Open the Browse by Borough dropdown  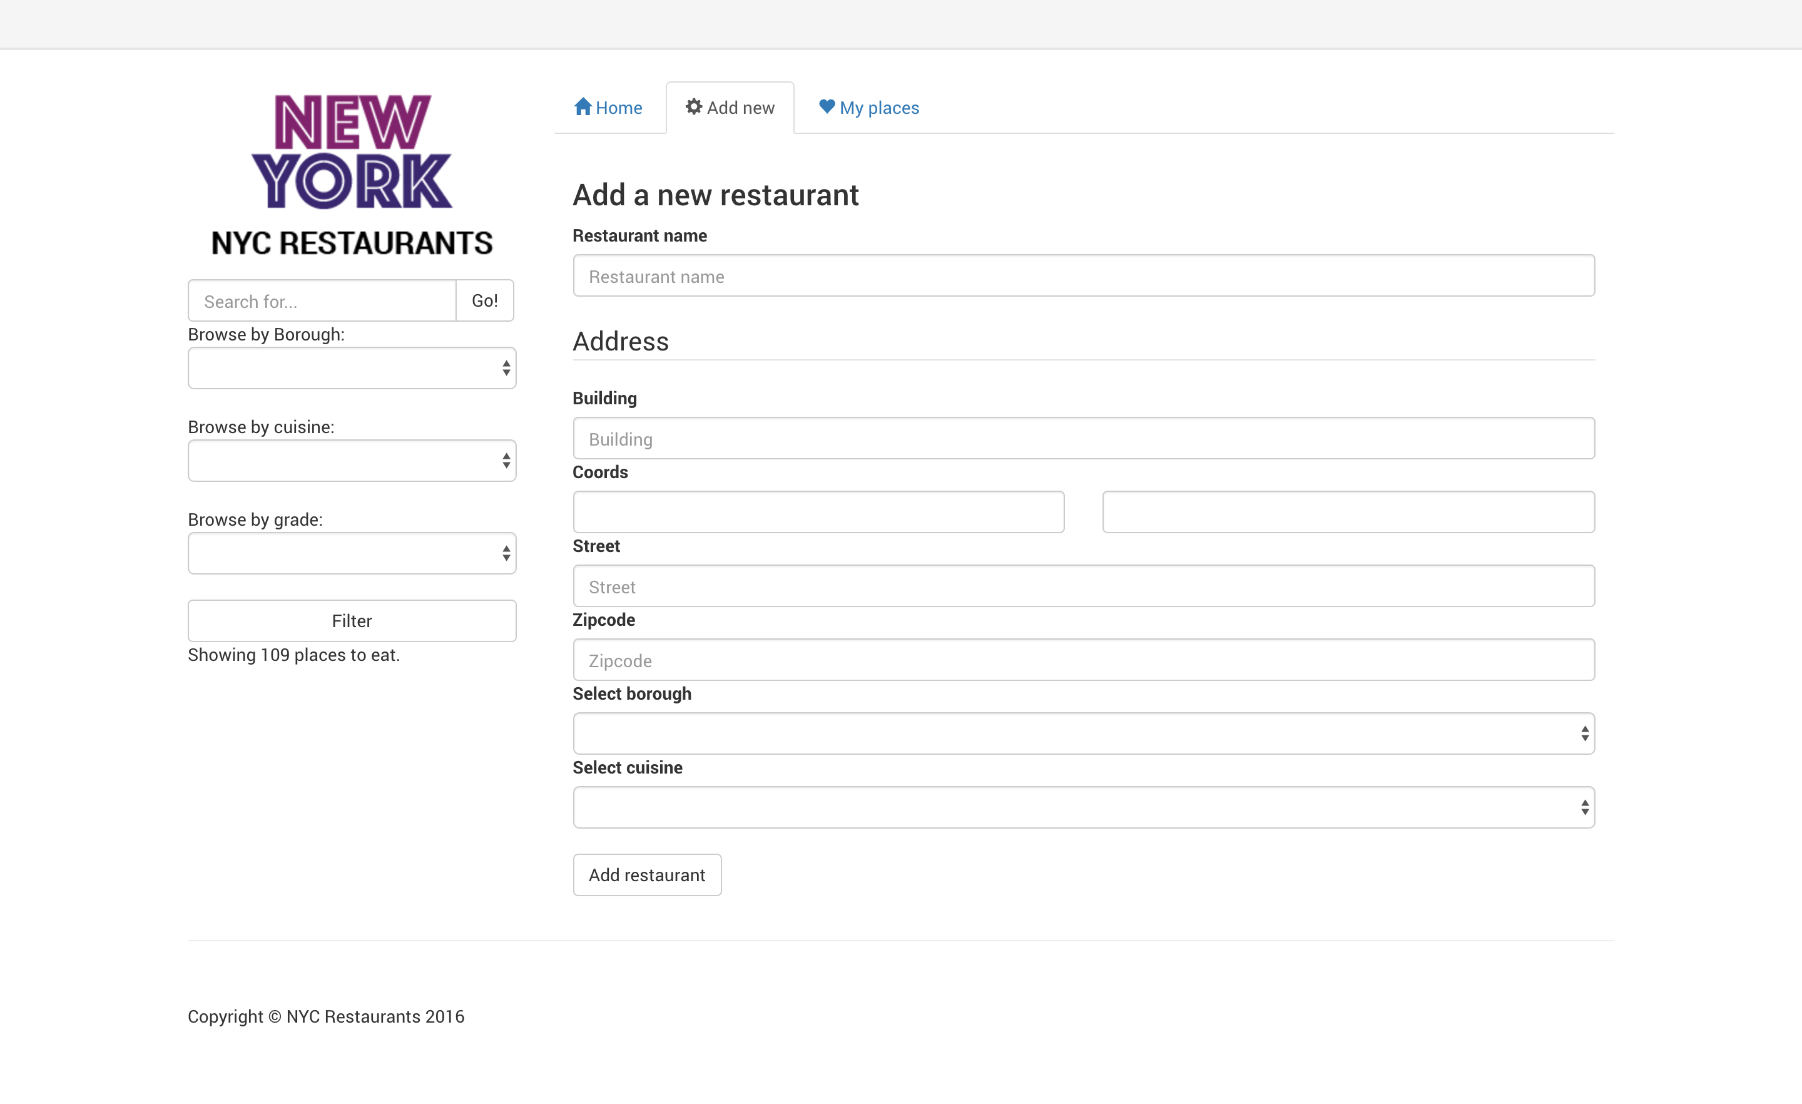(x=352, y=368)
